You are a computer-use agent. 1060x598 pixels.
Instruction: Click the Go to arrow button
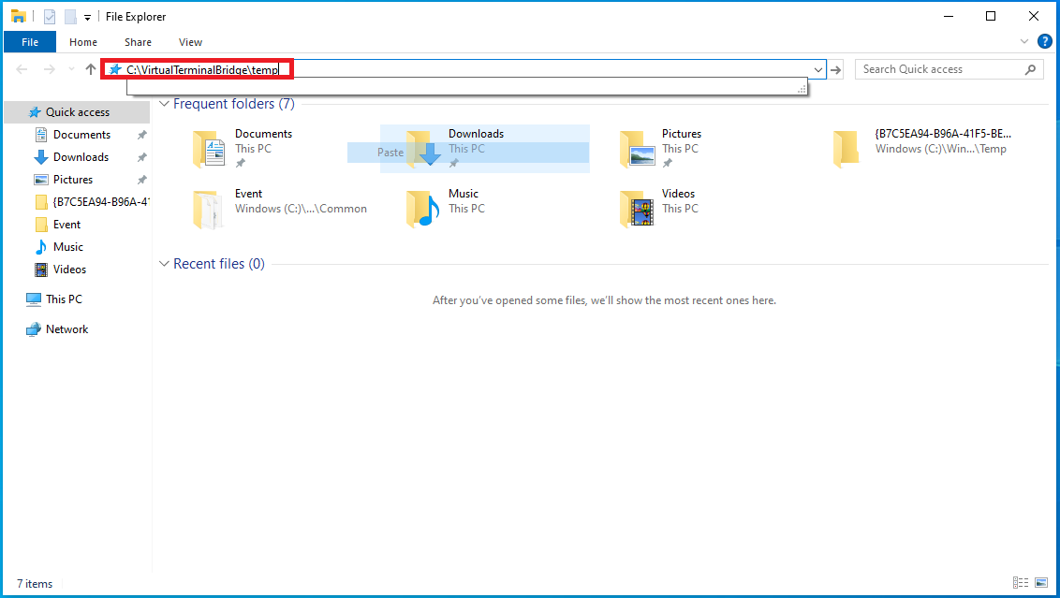point(835,69)
